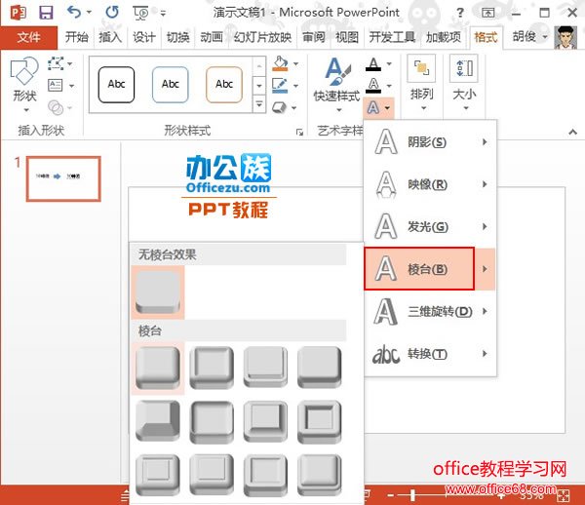Viewport: 585px width, 505px height.
Task: Select third bevel preset in second row
Action: click(265, 421)
